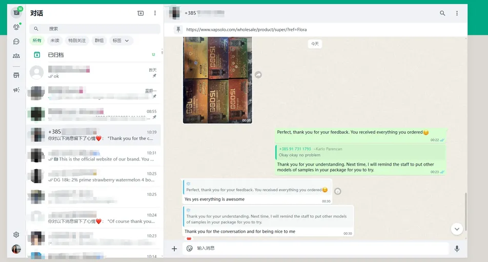Click the pin icon on 08:55 chat
The image size is (488, 262).
154,117
